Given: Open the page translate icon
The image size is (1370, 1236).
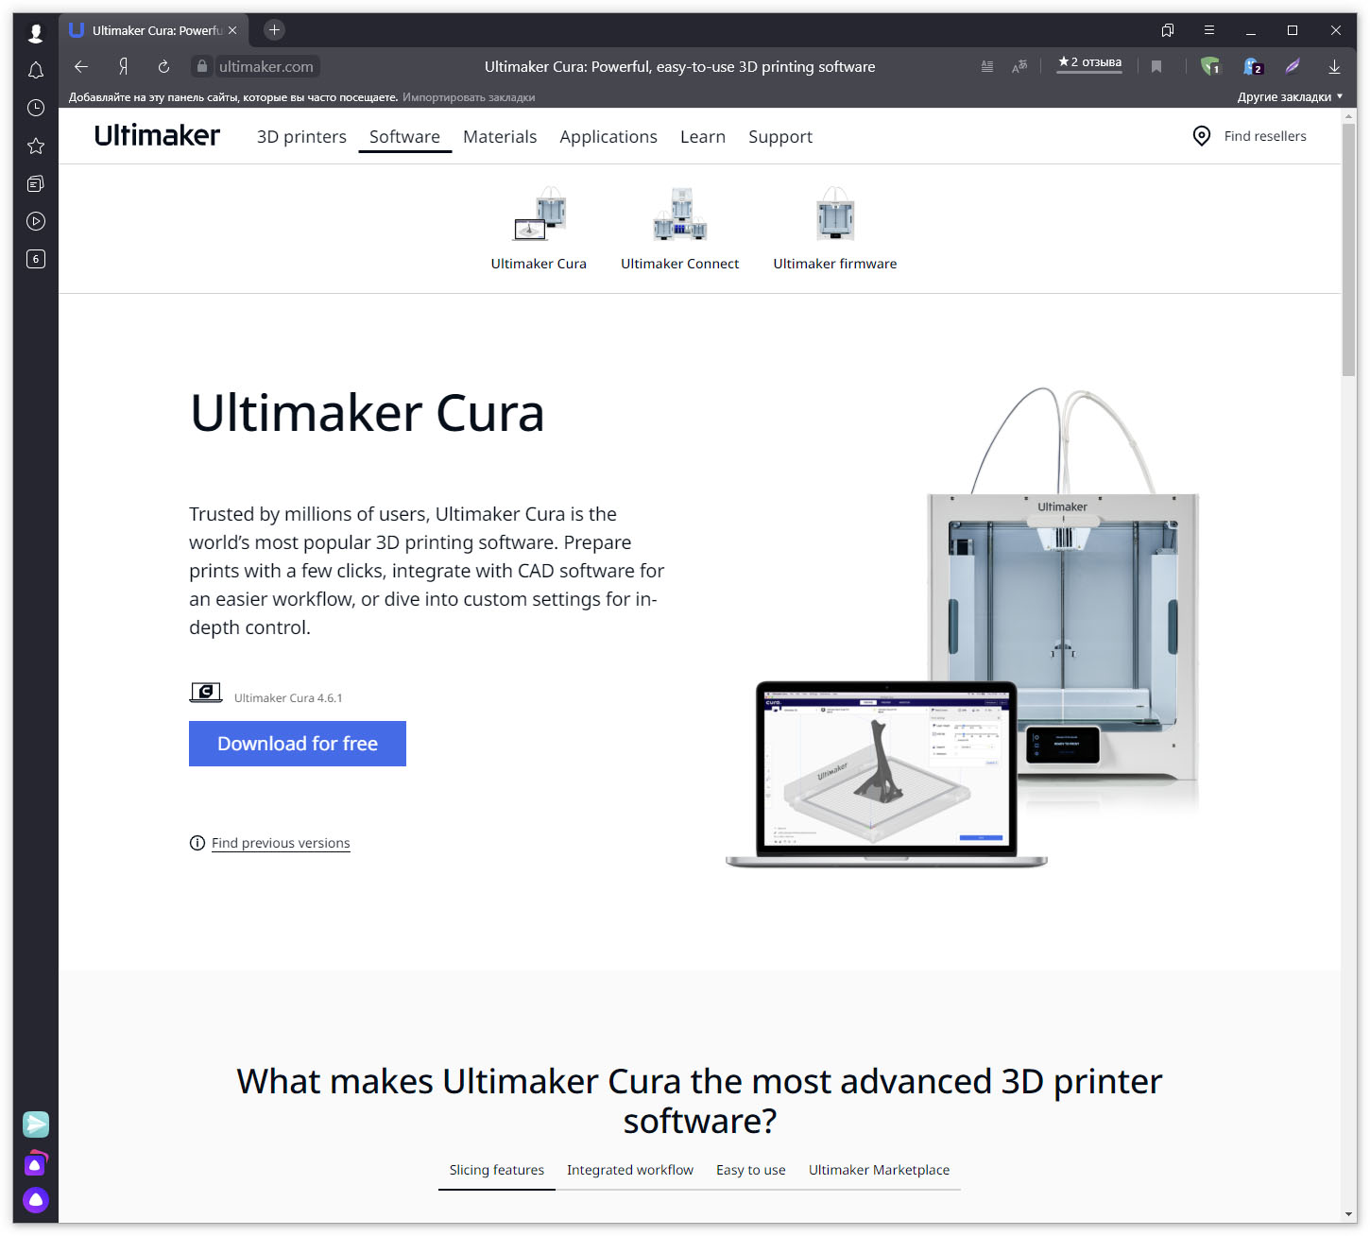Looking at the screenshot, I should pos(1019,66).
